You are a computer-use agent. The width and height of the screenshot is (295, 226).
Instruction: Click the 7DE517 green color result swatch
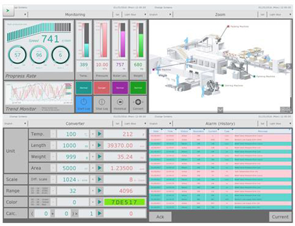(124, 202)
